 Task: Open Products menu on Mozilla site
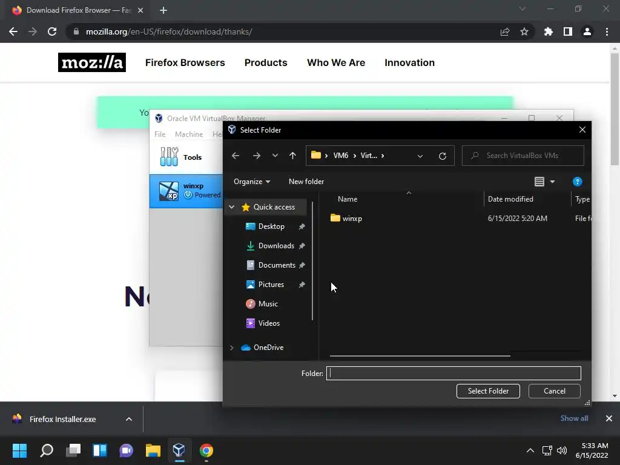click(x=266, y=62)
